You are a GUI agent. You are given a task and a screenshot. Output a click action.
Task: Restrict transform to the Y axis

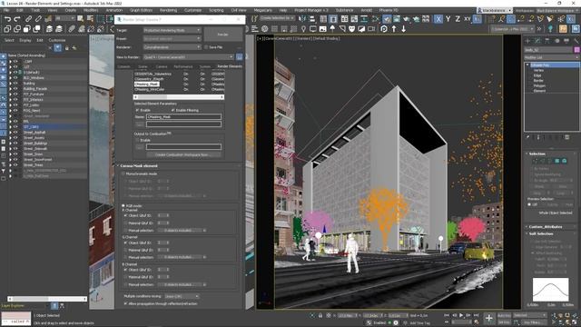click(448, 19)
